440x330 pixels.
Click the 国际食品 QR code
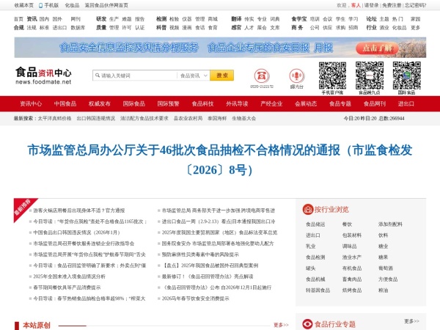point(406,76)
